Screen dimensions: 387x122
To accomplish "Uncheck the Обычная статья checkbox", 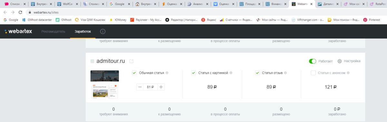I will click(x=134, y=73).
